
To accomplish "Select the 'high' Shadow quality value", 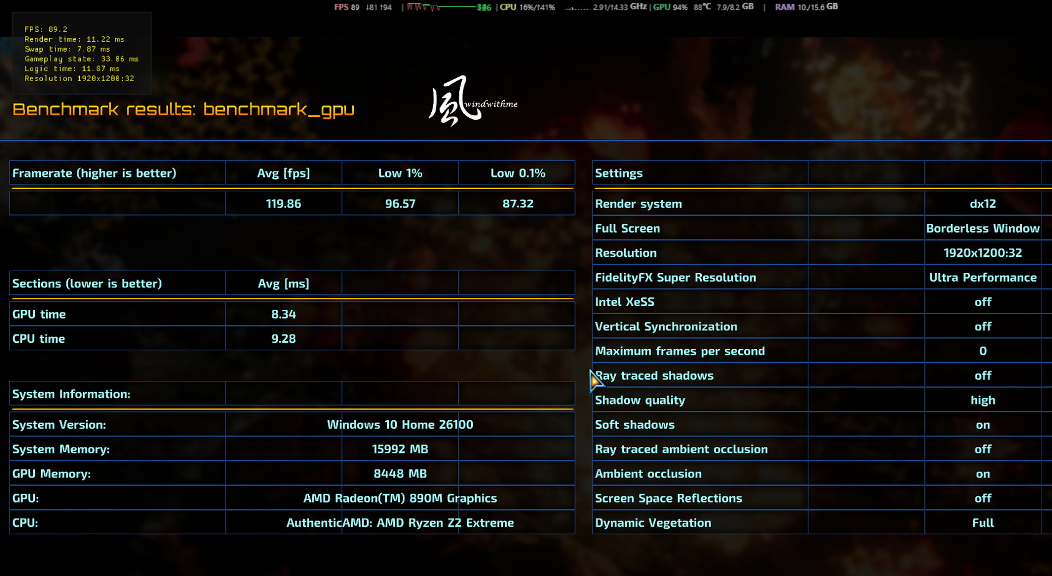I will tap(983, 400).
